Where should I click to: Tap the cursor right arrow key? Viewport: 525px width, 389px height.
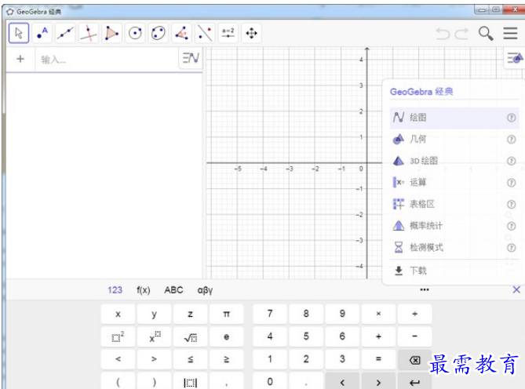click(x=378, y=382)
